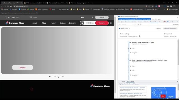Click the location pin icon near Львів
Screen dimensions: 179x100
[31, 17]
